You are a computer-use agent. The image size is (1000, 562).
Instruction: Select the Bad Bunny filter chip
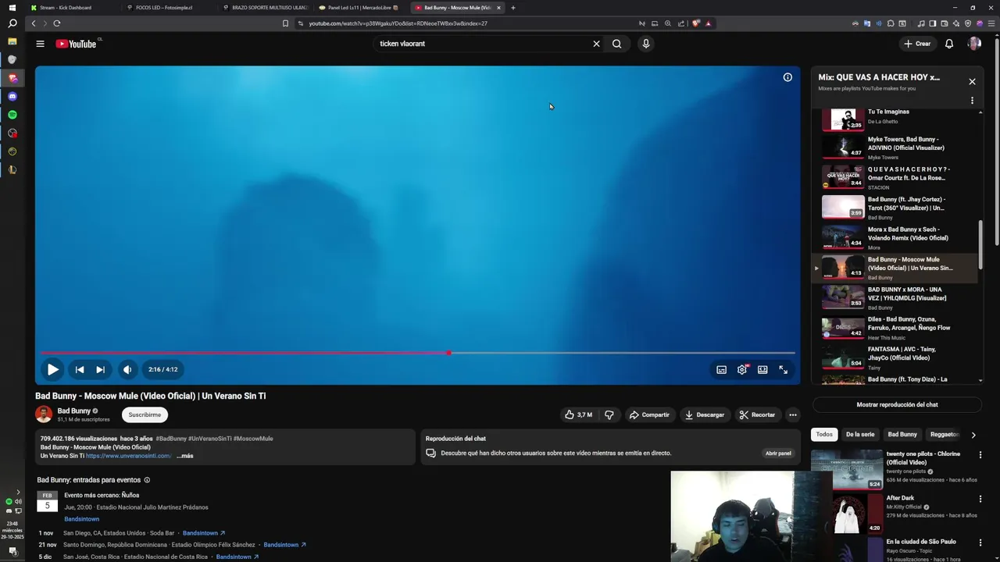[x=902, y=434]
